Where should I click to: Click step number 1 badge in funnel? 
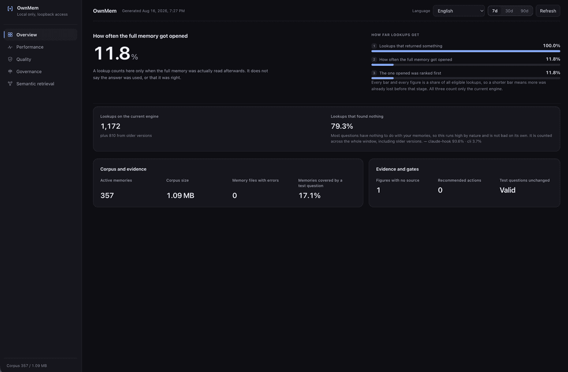pos(374,46)
